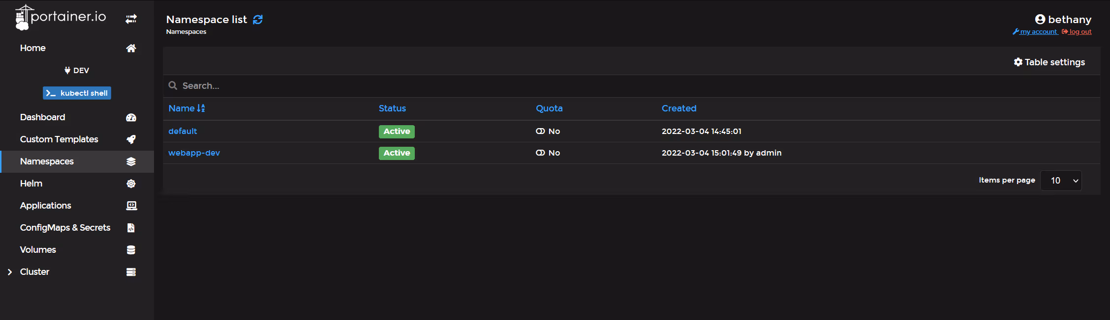Screen dimensions: 1110x320
Task: Open the webapp-dev namespace link
Action: tap(194, 153)
